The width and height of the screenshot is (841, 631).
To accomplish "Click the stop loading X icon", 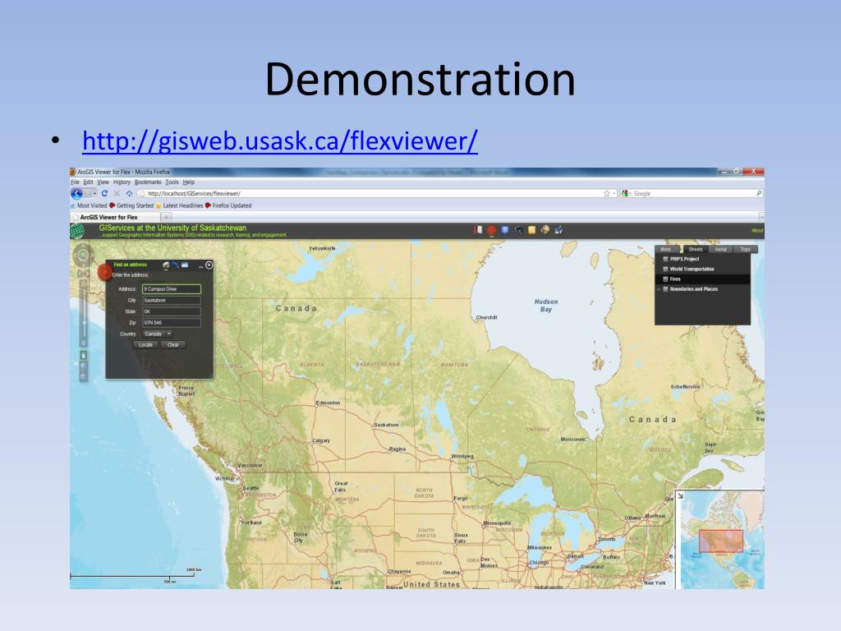I will [117, 193].
